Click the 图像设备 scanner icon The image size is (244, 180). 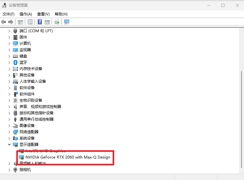tap(15, 126)
